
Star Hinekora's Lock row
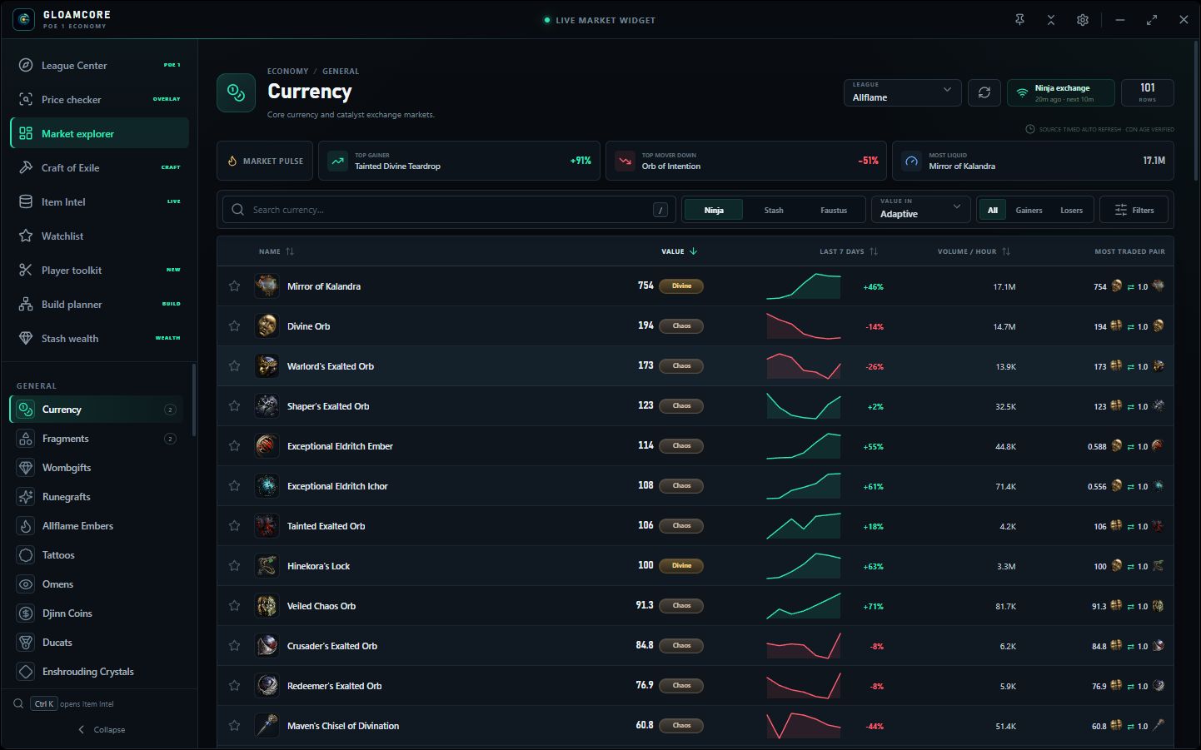pos(234,566)
